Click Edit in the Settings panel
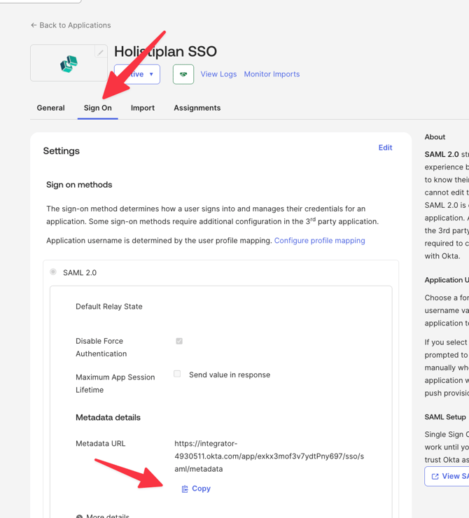Image resolution: width=469 pixels, height=518 pixels. click(385, 148)
